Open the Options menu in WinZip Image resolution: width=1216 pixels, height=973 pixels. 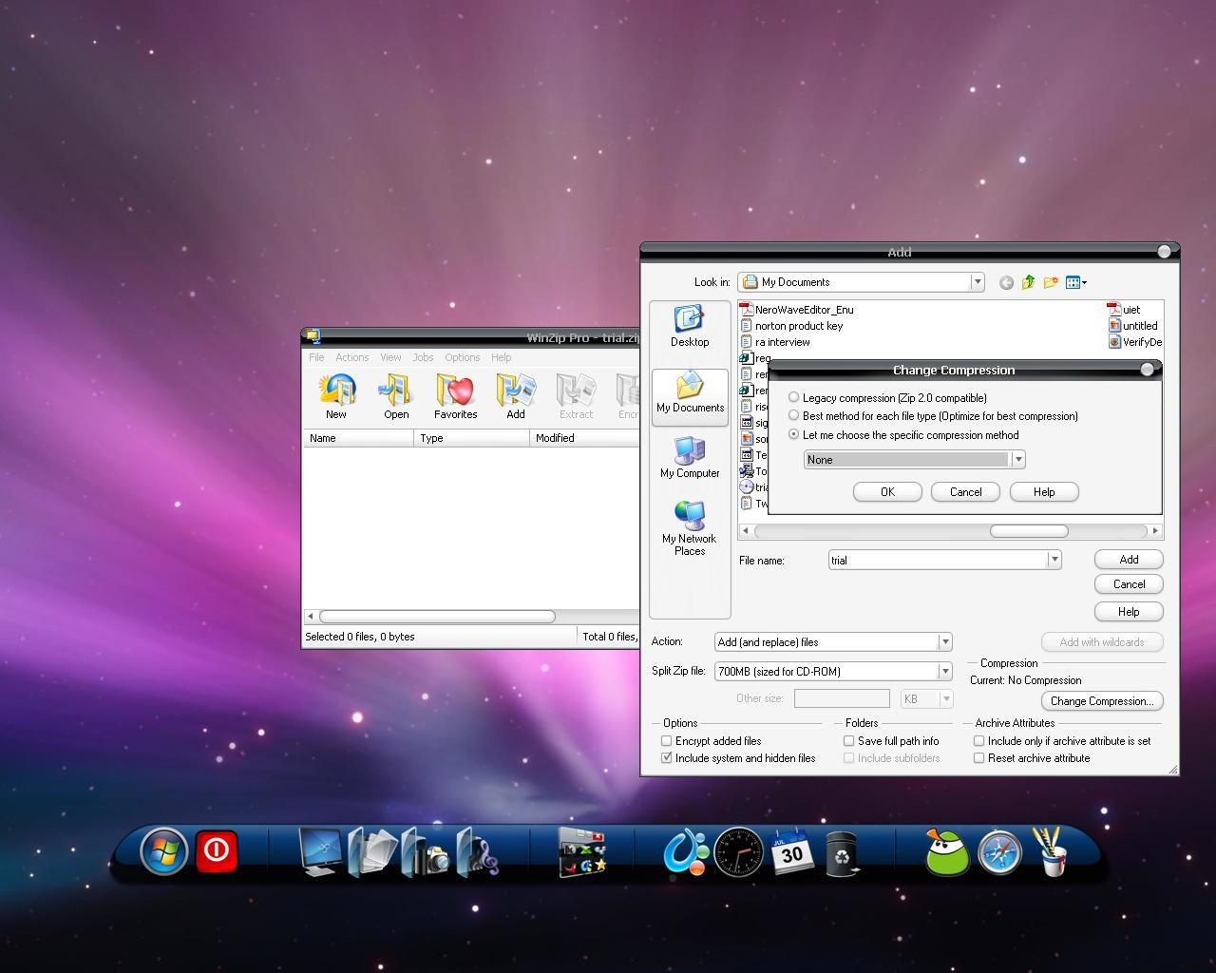(x=462, y=357)
